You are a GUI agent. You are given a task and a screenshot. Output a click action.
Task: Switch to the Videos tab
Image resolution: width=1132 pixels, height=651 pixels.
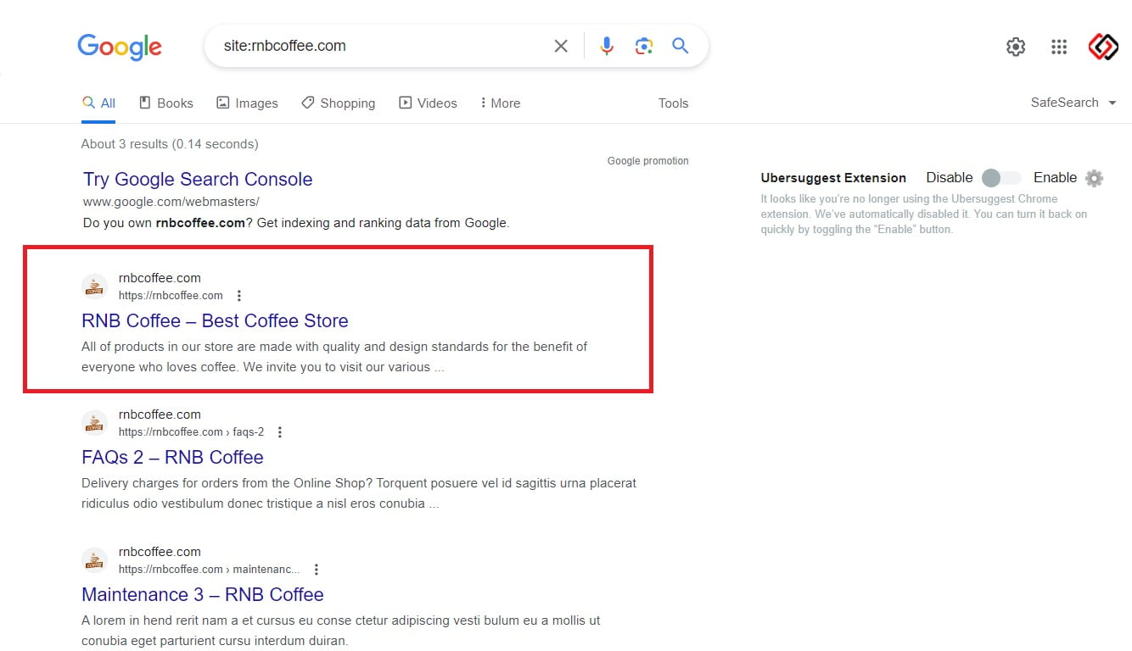[x=428, y=103]
